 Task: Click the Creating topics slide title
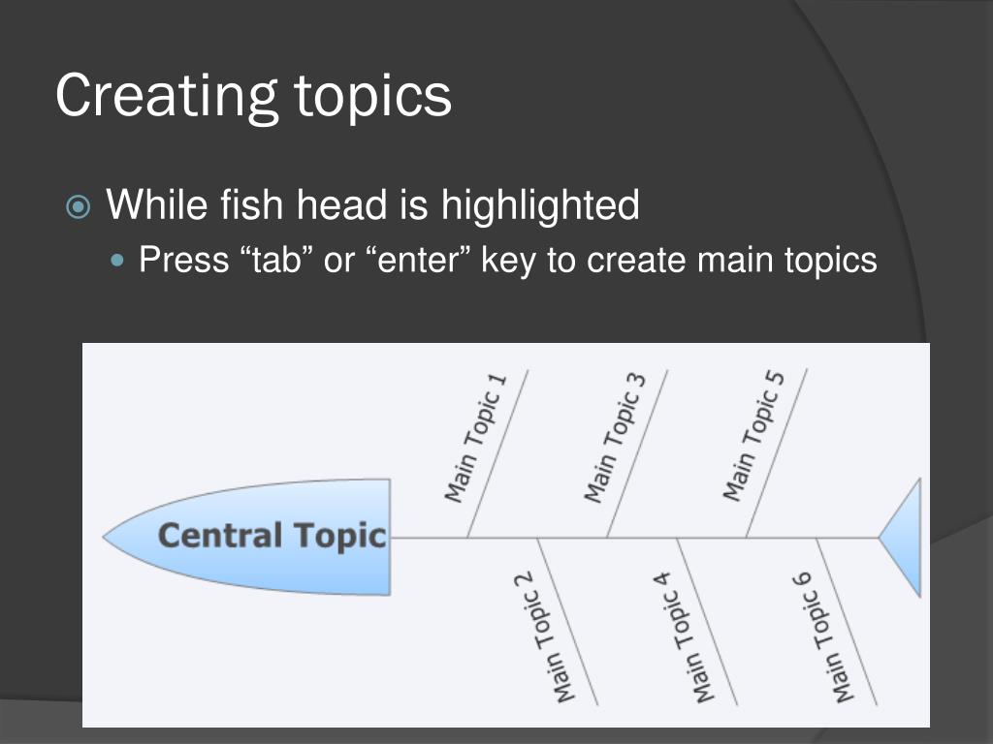253,96
